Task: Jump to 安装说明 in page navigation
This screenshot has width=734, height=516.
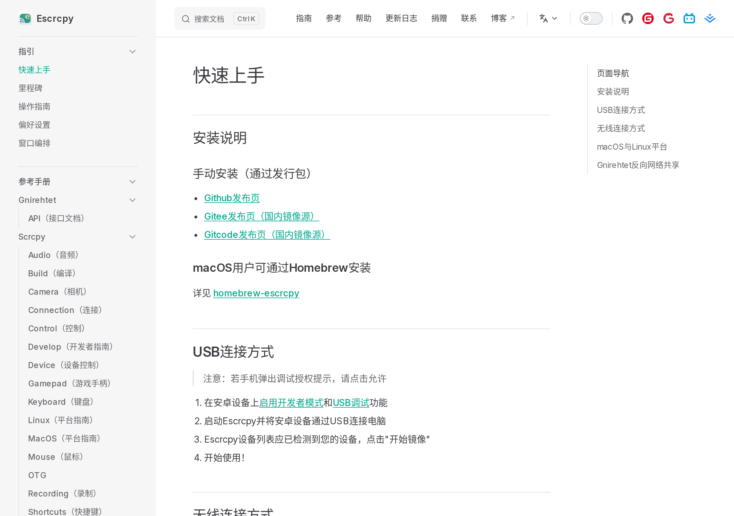Action: pos(613,92)
